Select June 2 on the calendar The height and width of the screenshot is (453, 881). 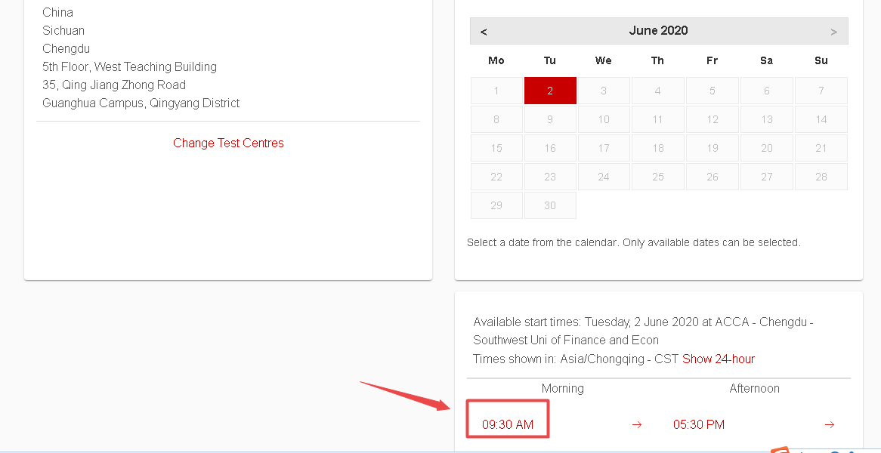click(x=550, y=91)
